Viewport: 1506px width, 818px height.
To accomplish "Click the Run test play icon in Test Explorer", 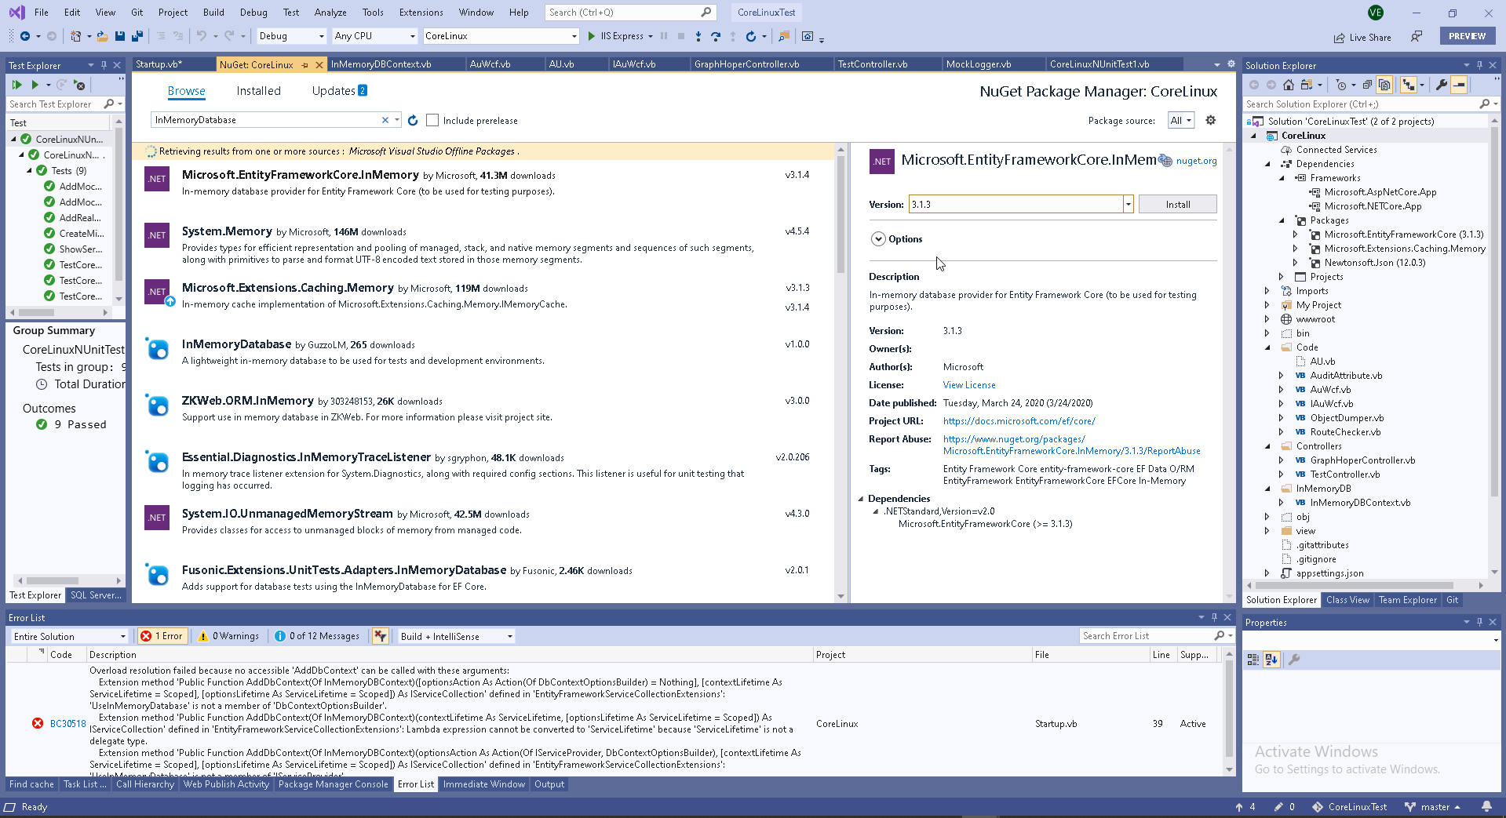I will [x=35, y=85].
